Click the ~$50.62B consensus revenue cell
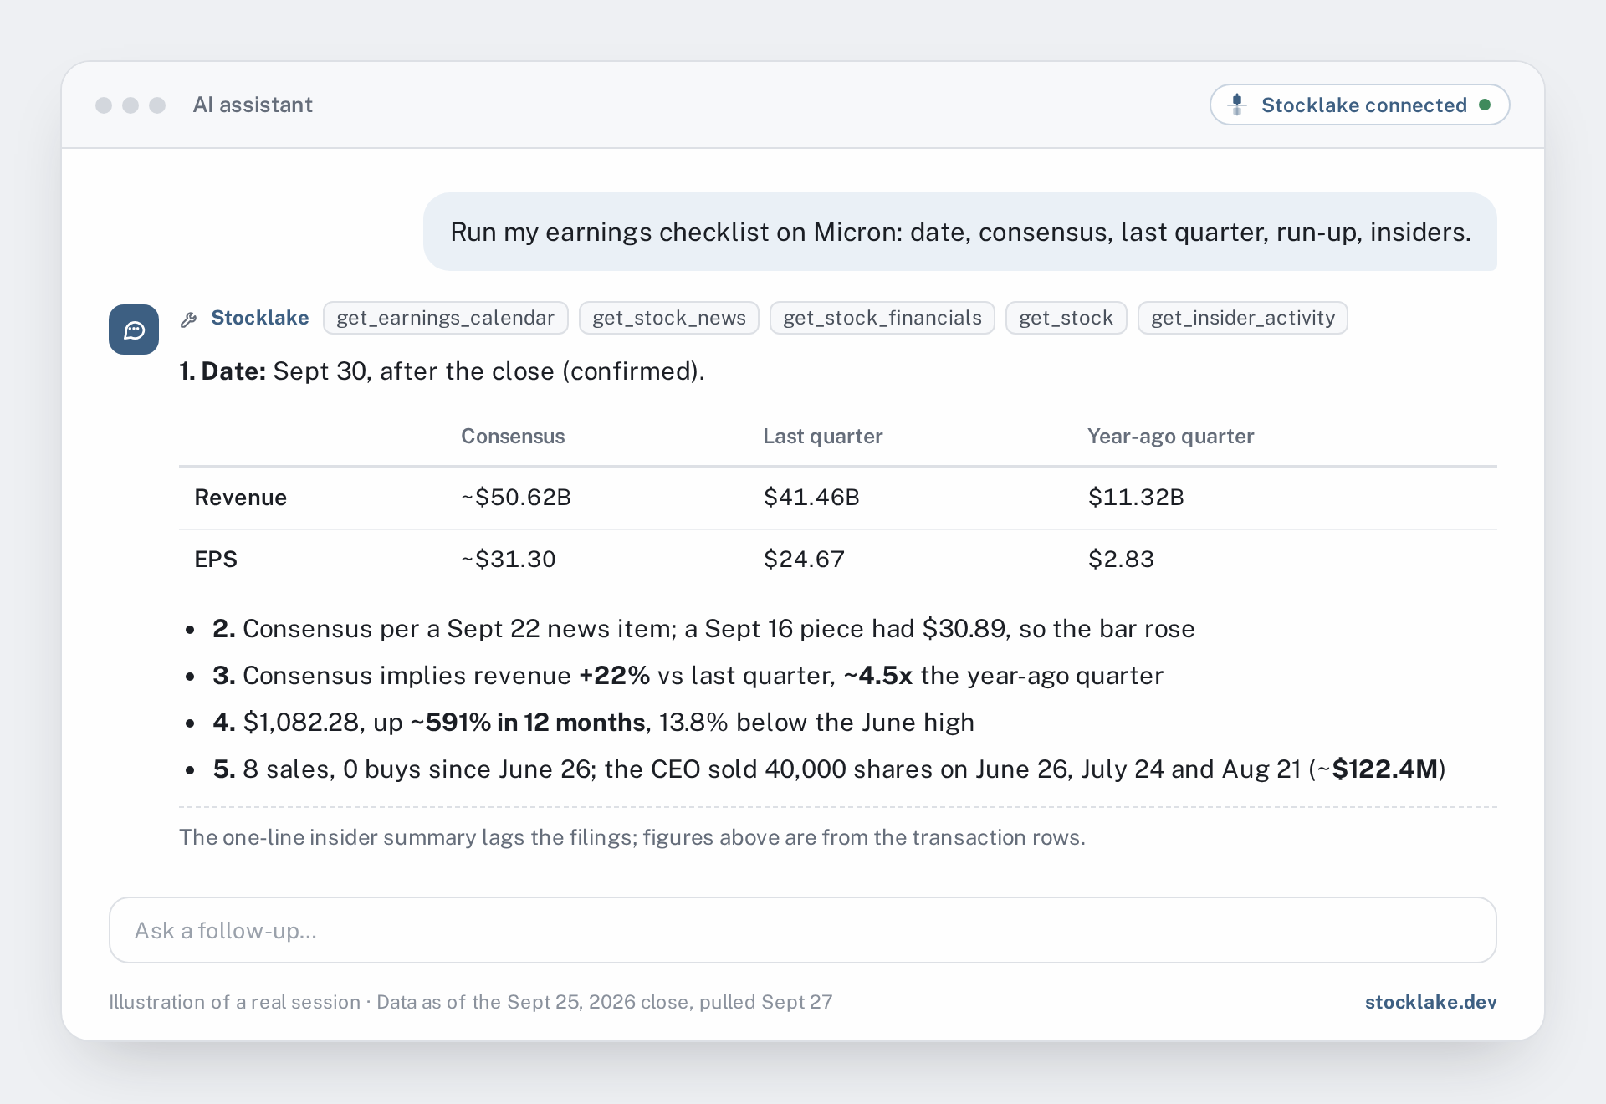 pyautogui.click(x=516, y=498)
